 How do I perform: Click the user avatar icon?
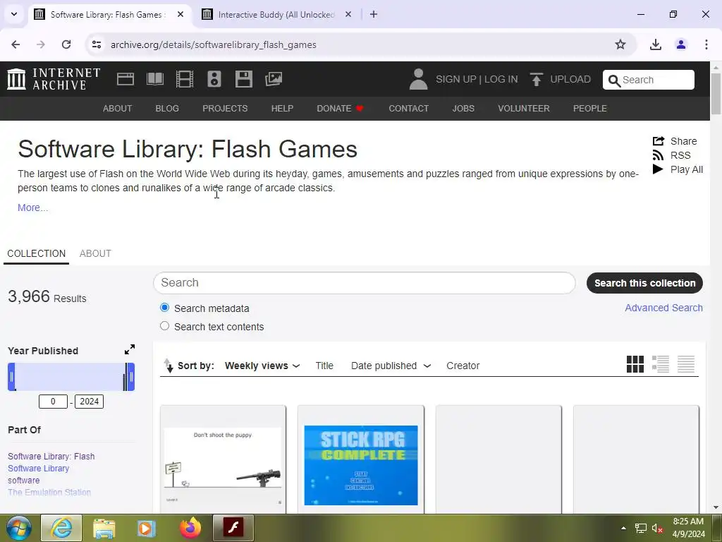tap(418, 79)
